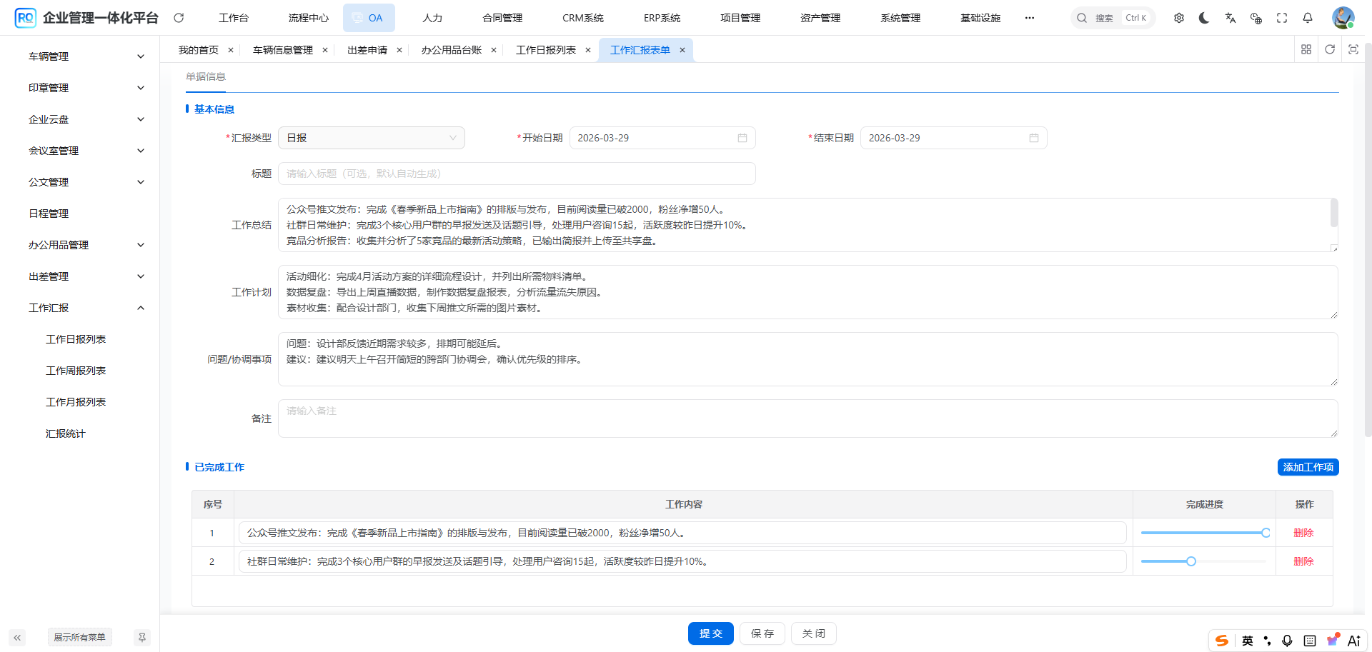Collapse the sidebar with double-arrow icon
Viewport: 1372px width, 652px height.
pos(17,637)
